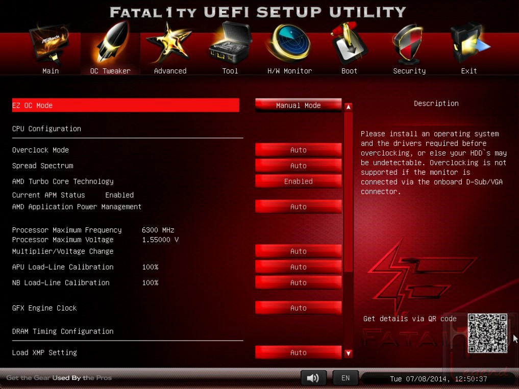This screenshot has height=389, width=519.
Task: Click the 1.55000 V voltage value
Action: 160,240
